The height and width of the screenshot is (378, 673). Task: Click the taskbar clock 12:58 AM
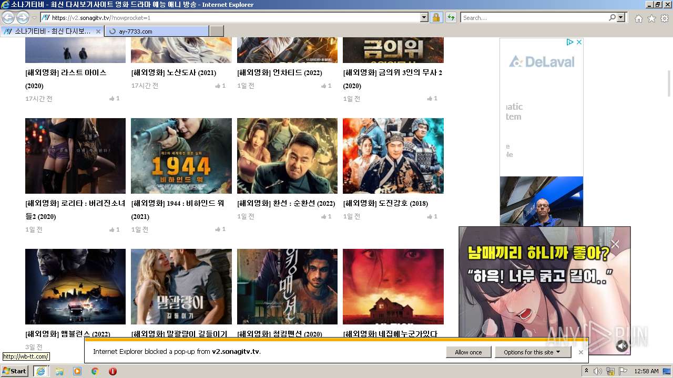(x=646, y=371)
